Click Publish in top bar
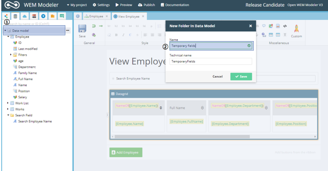Image resolution: width=328 pixels, height=171 pixels. tap(147, 5)
